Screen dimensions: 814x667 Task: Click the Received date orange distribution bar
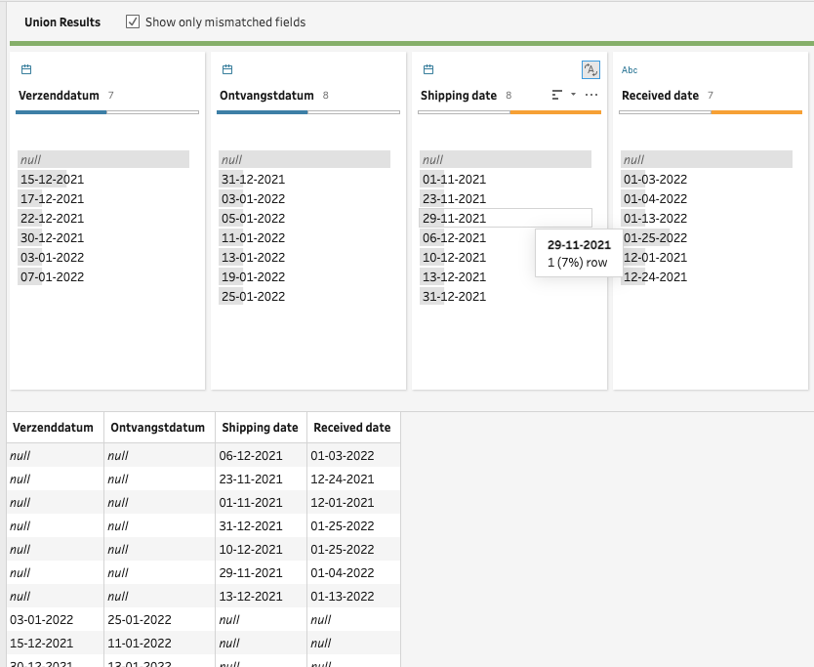[755, 113]
